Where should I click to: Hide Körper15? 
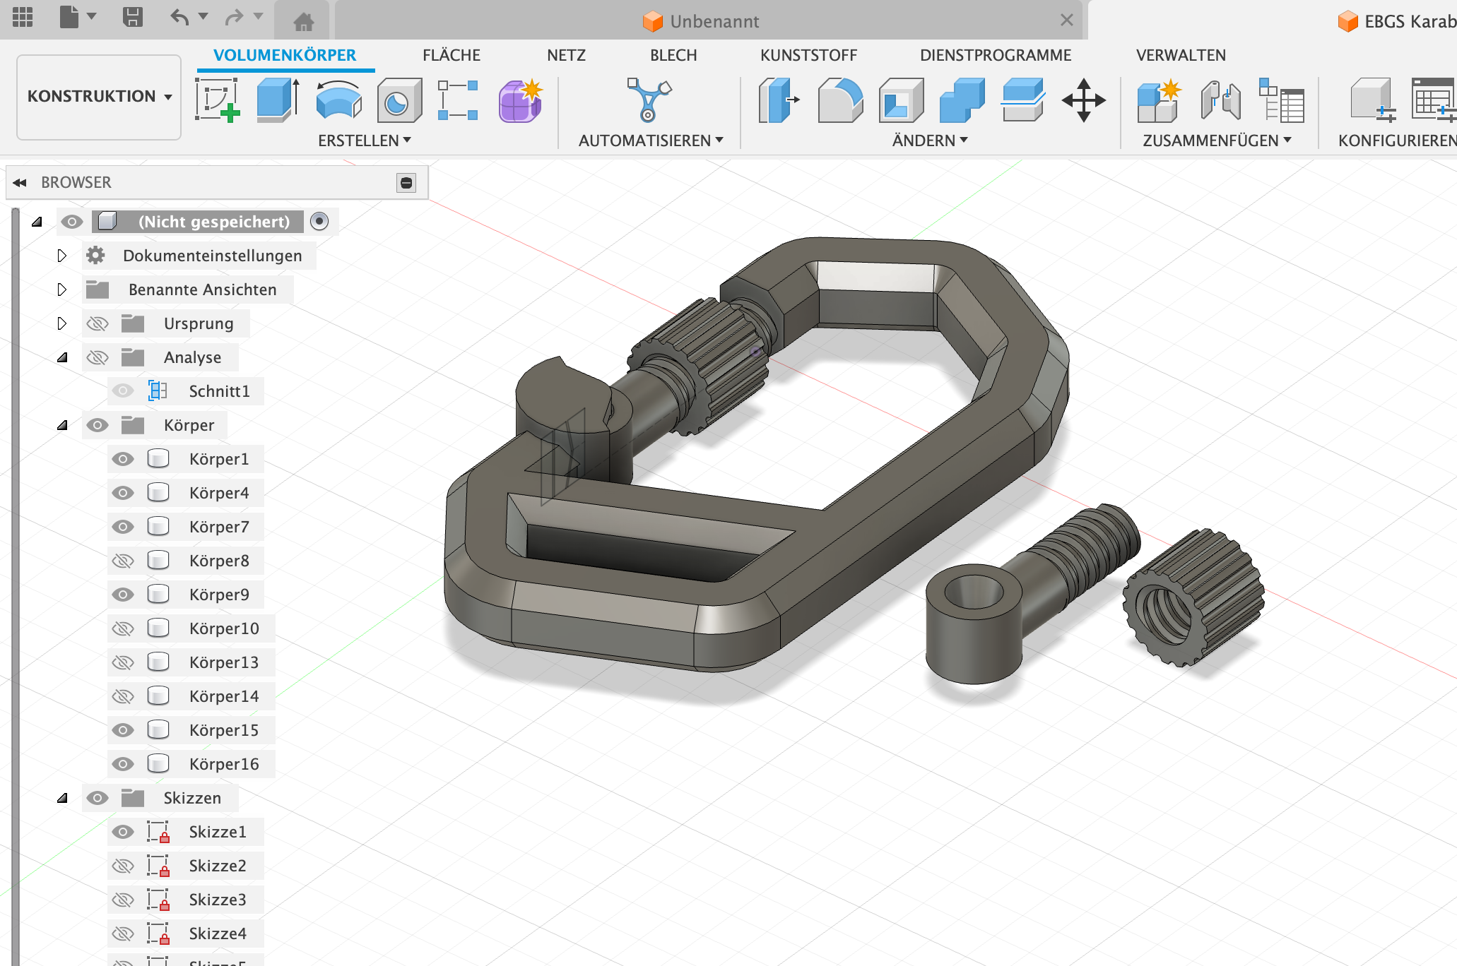[x=123, y=730]
